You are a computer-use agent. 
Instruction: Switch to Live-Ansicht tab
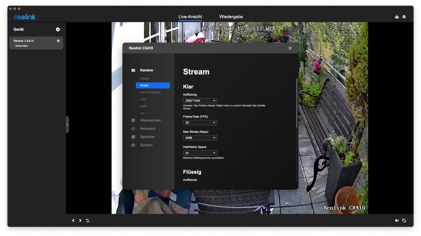(x=190, y=17)
